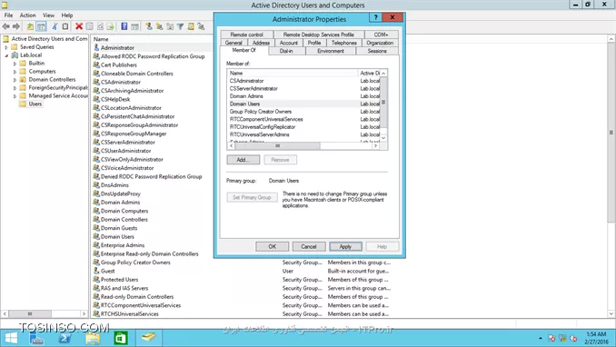Screen dimensions: 616x347
Task: Create new user toolbar icon
Action: [148, 26]
